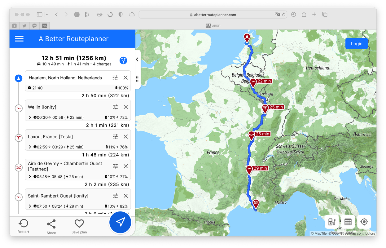The image size is (386, 248).
Task: Click the Haarlem start icon in the timeline
Action: tap(19, 78)
